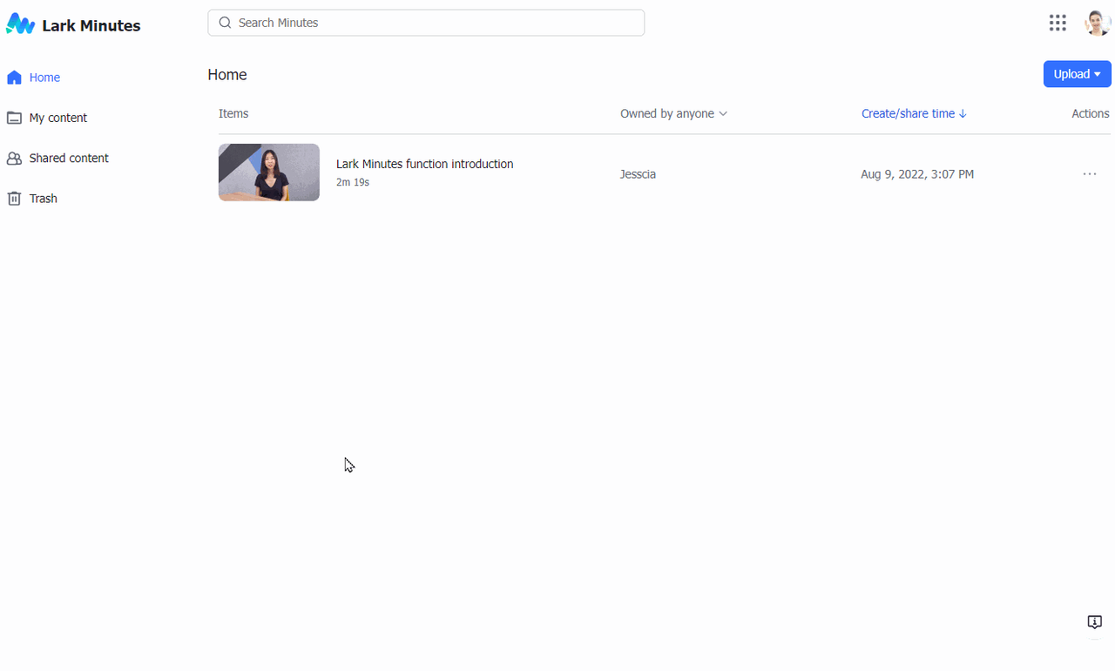Expand the Owned by anyone filter

[673, 113]
